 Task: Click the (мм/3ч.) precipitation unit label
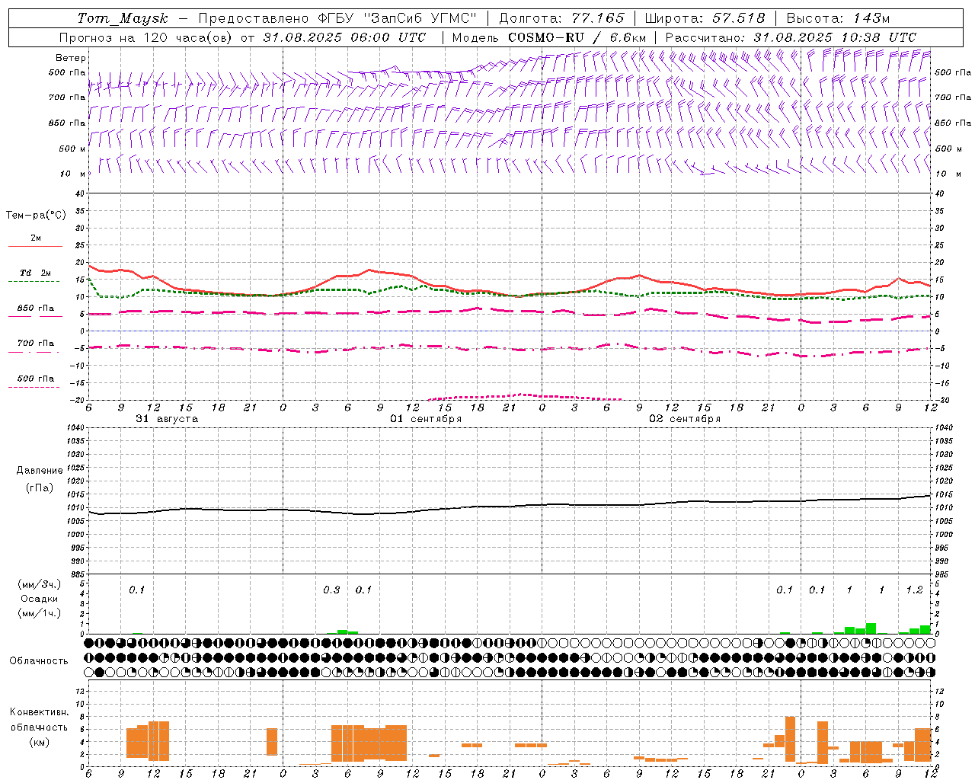(x=41, y=584)
